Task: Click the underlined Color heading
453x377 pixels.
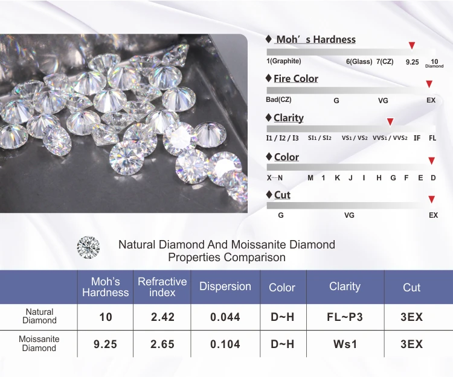Action: [286, 157]
